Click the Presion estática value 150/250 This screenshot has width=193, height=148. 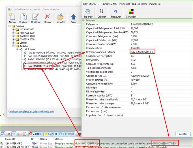click(135, 80)
